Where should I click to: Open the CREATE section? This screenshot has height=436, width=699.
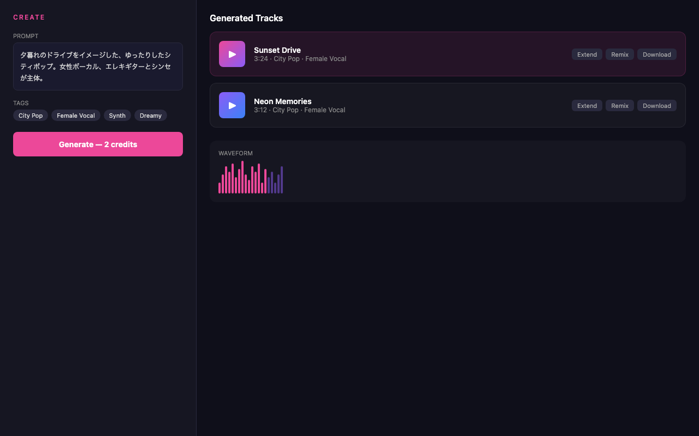coord(28,17)
